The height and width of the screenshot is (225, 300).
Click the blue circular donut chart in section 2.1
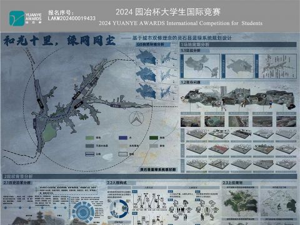[83, 212]
